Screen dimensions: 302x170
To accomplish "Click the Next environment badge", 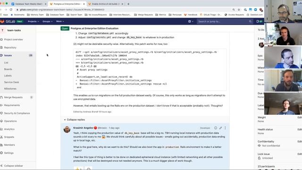I will point(20,21).
